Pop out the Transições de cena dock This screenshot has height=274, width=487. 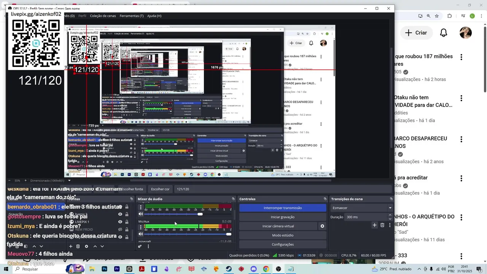point(391,199)
